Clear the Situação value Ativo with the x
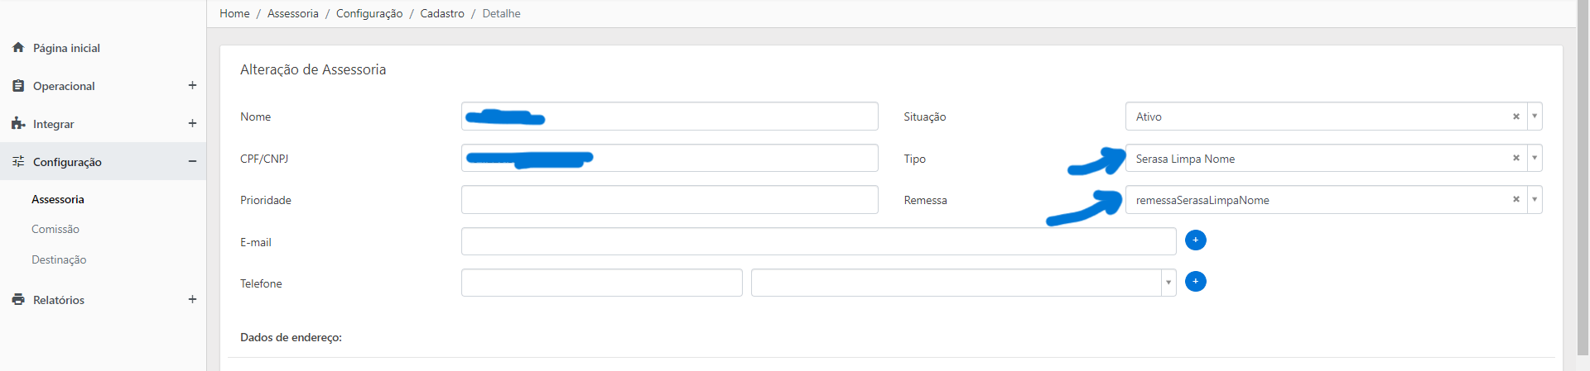This screenshot has height=371, width=1590. [x=1515, y=117]
